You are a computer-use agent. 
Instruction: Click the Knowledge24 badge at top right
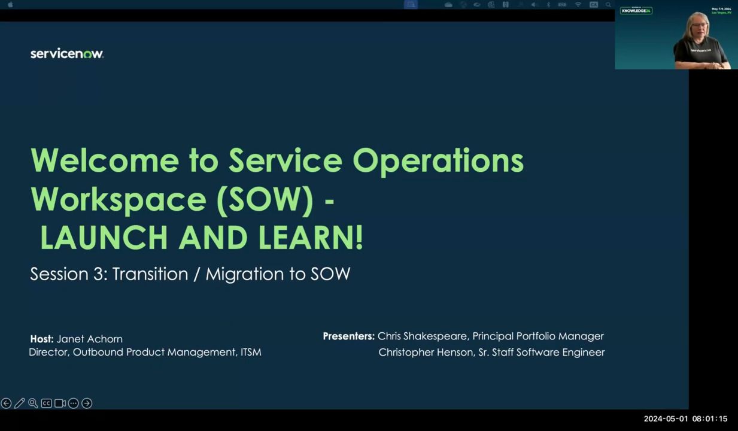(636, 11)
